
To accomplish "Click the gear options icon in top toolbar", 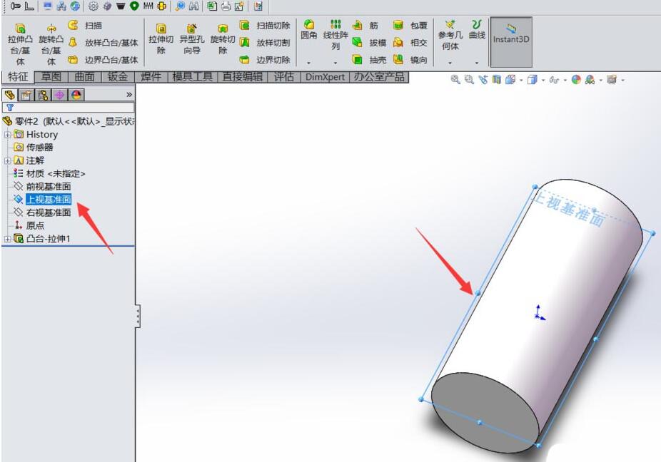I will (94, 6).
